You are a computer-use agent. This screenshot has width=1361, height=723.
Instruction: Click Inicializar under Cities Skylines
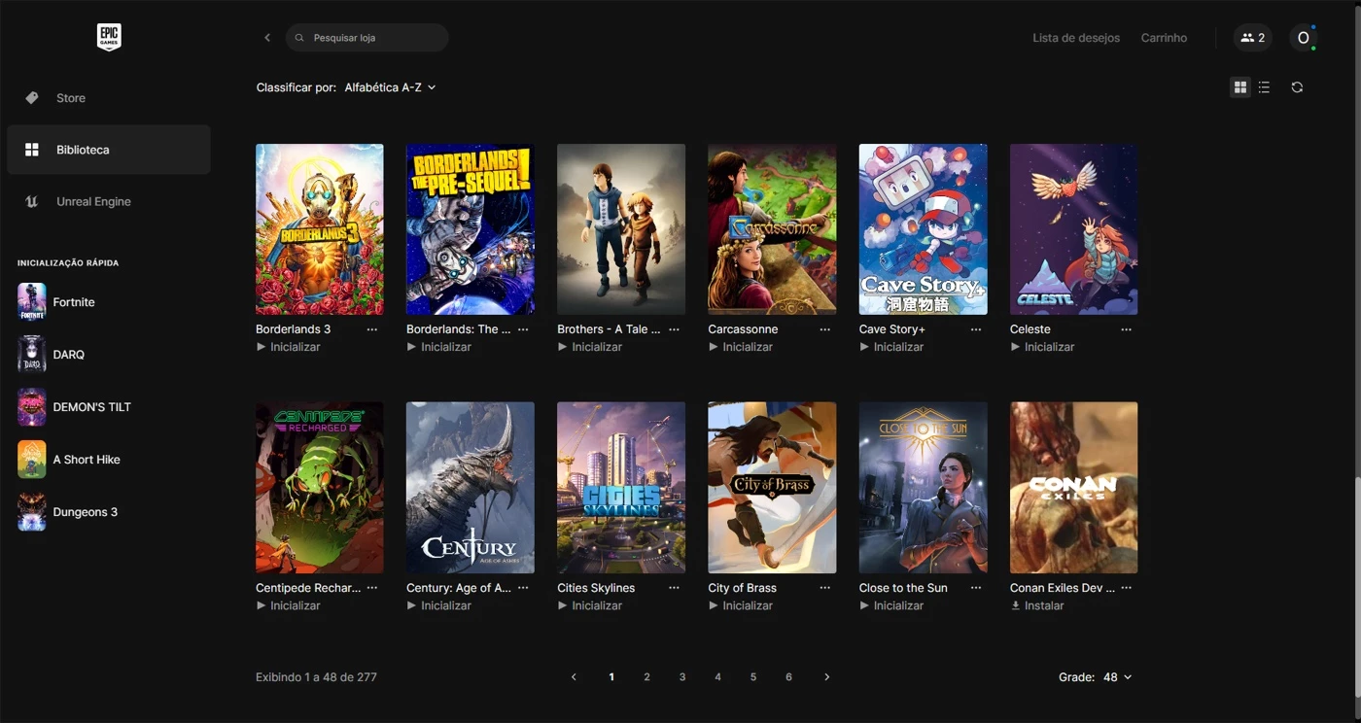590,605
